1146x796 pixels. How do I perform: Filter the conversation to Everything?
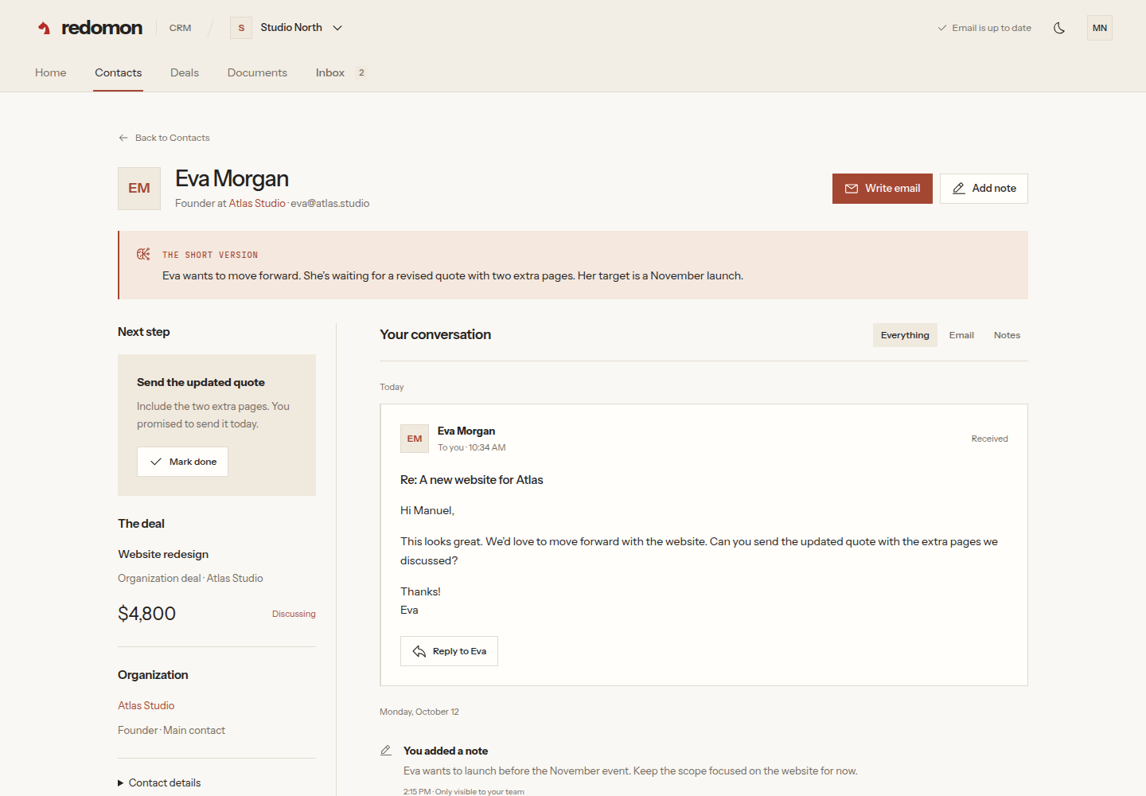[905, 335]
